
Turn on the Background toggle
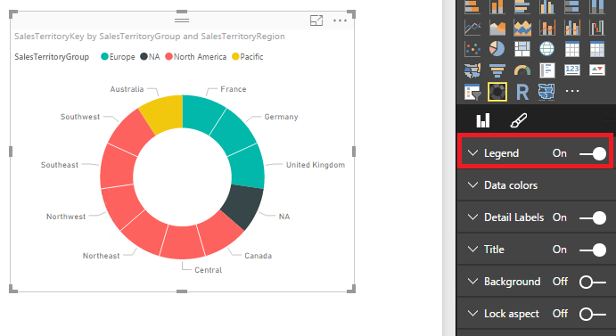pos(593,282)
